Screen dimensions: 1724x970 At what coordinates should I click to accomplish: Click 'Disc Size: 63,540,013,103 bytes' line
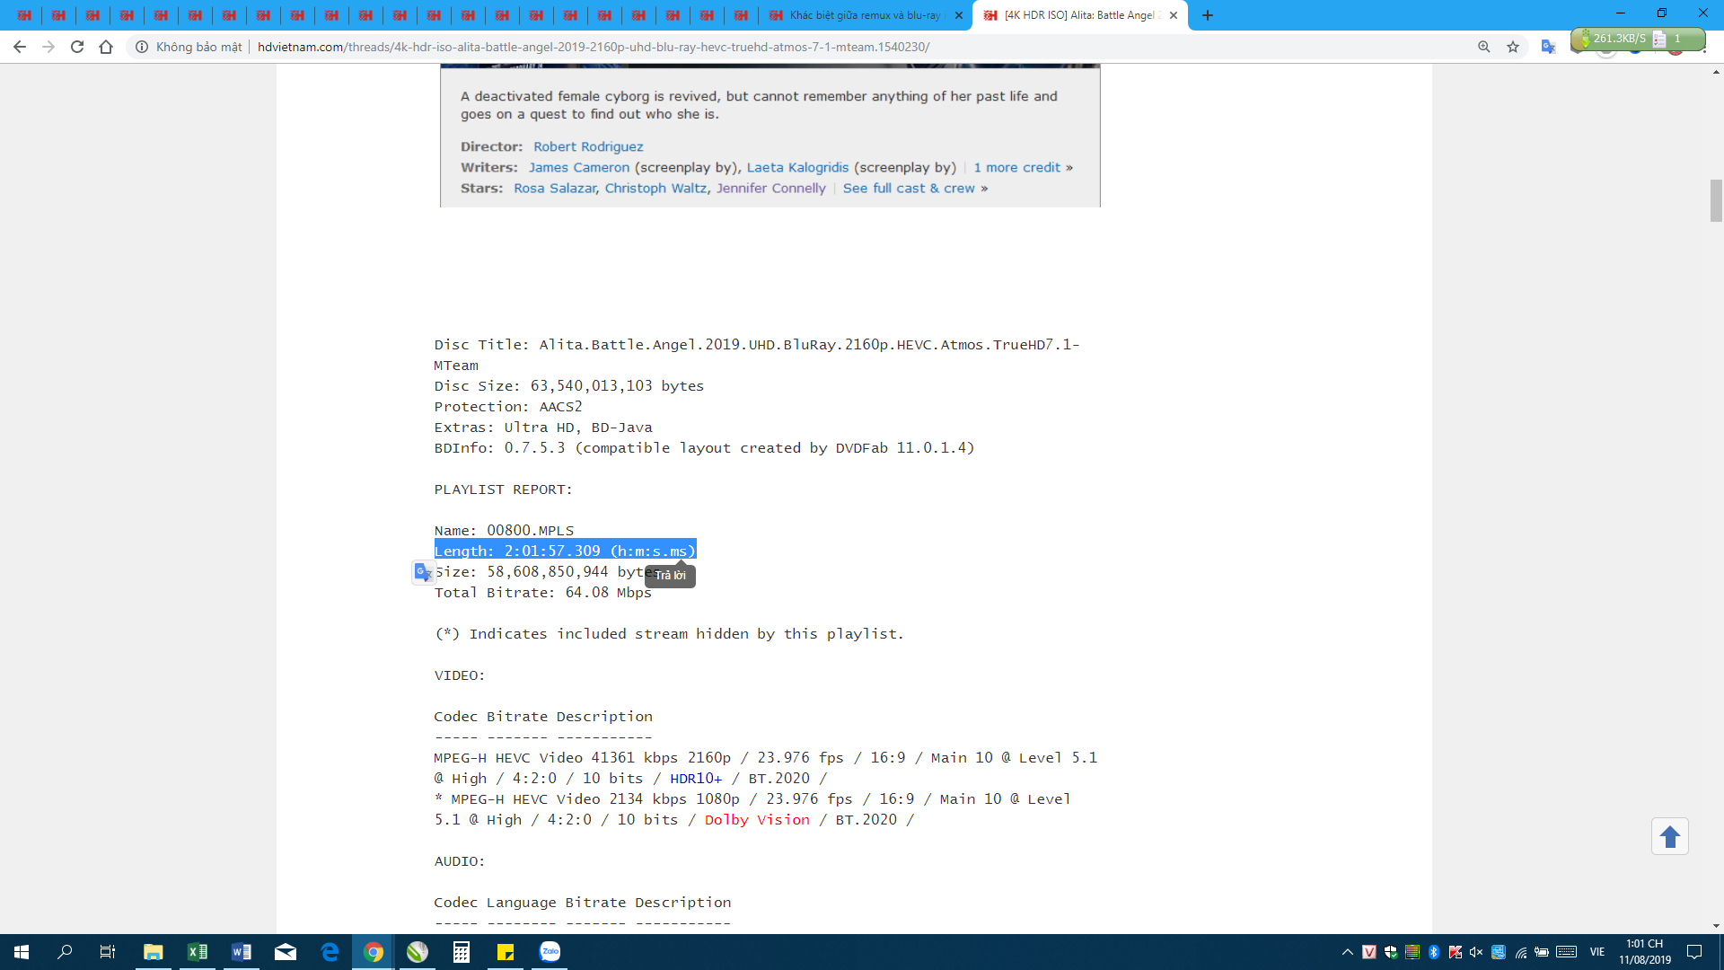pyautogui.click(x=569, y=386)
